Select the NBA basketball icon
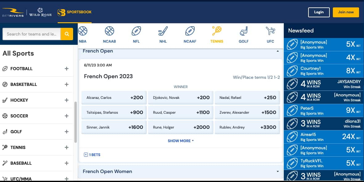Screen dimensions: 364x182 [83, 31]
